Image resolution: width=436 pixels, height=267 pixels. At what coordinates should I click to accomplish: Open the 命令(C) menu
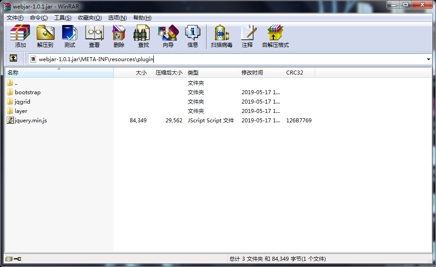coord(38,18)
